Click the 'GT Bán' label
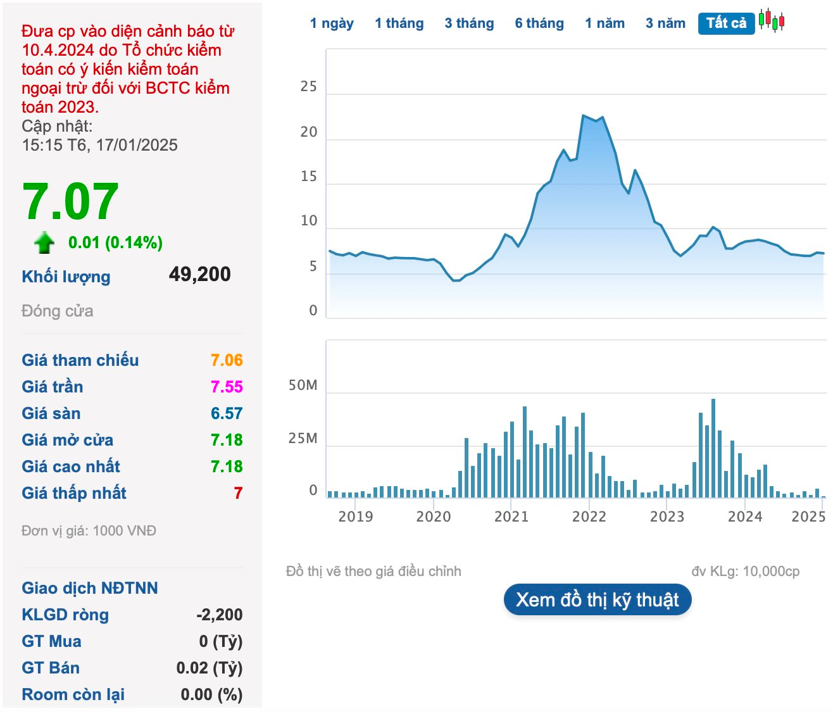The height and width of the screenshot is (714, 833). (51, 668)
